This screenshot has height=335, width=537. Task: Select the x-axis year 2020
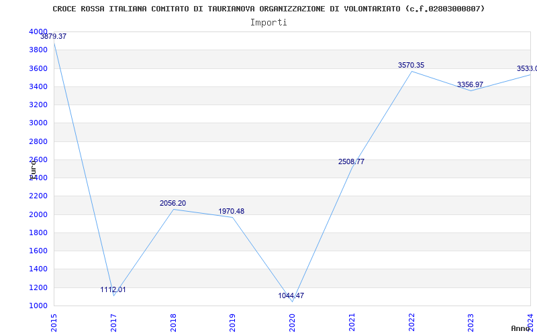coord(292,323)
